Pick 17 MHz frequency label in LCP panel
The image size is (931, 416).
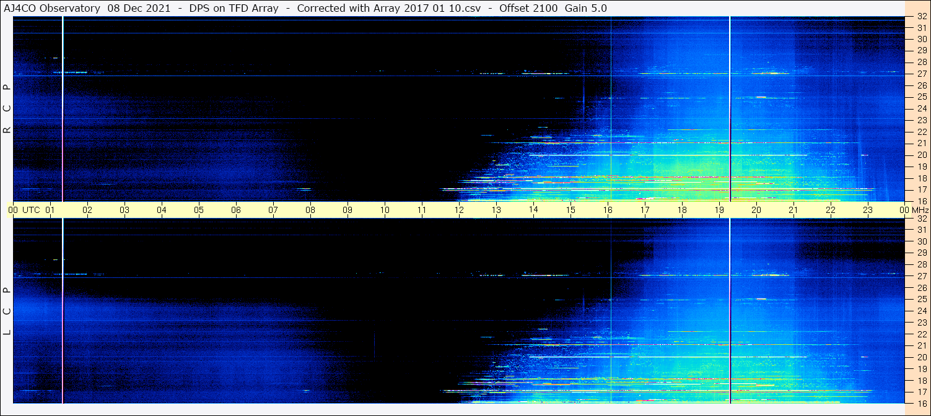pyautogui.click(x=921, y=392)
